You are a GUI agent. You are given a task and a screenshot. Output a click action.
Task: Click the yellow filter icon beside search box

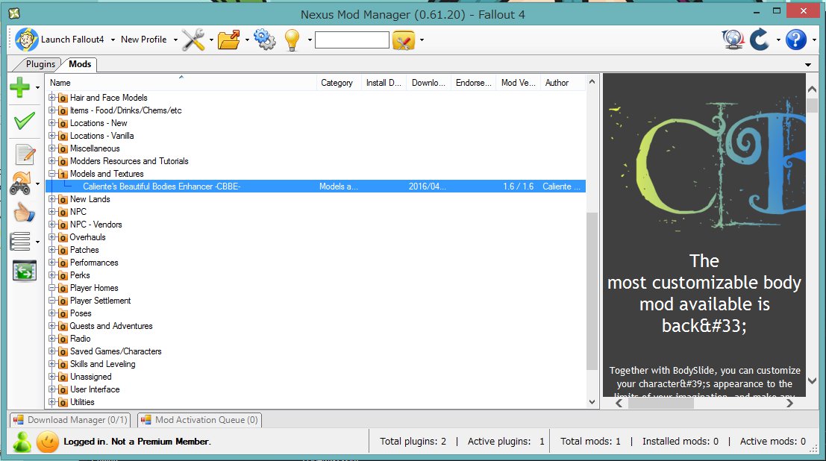tap(404, 40)
